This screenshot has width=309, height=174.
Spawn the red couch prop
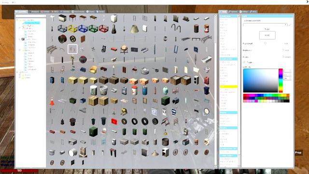114,49
